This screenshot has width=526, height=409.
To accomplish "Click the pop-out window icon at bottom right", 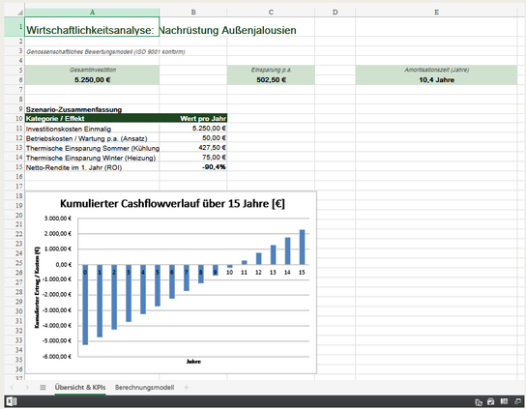I will (517, 401).
